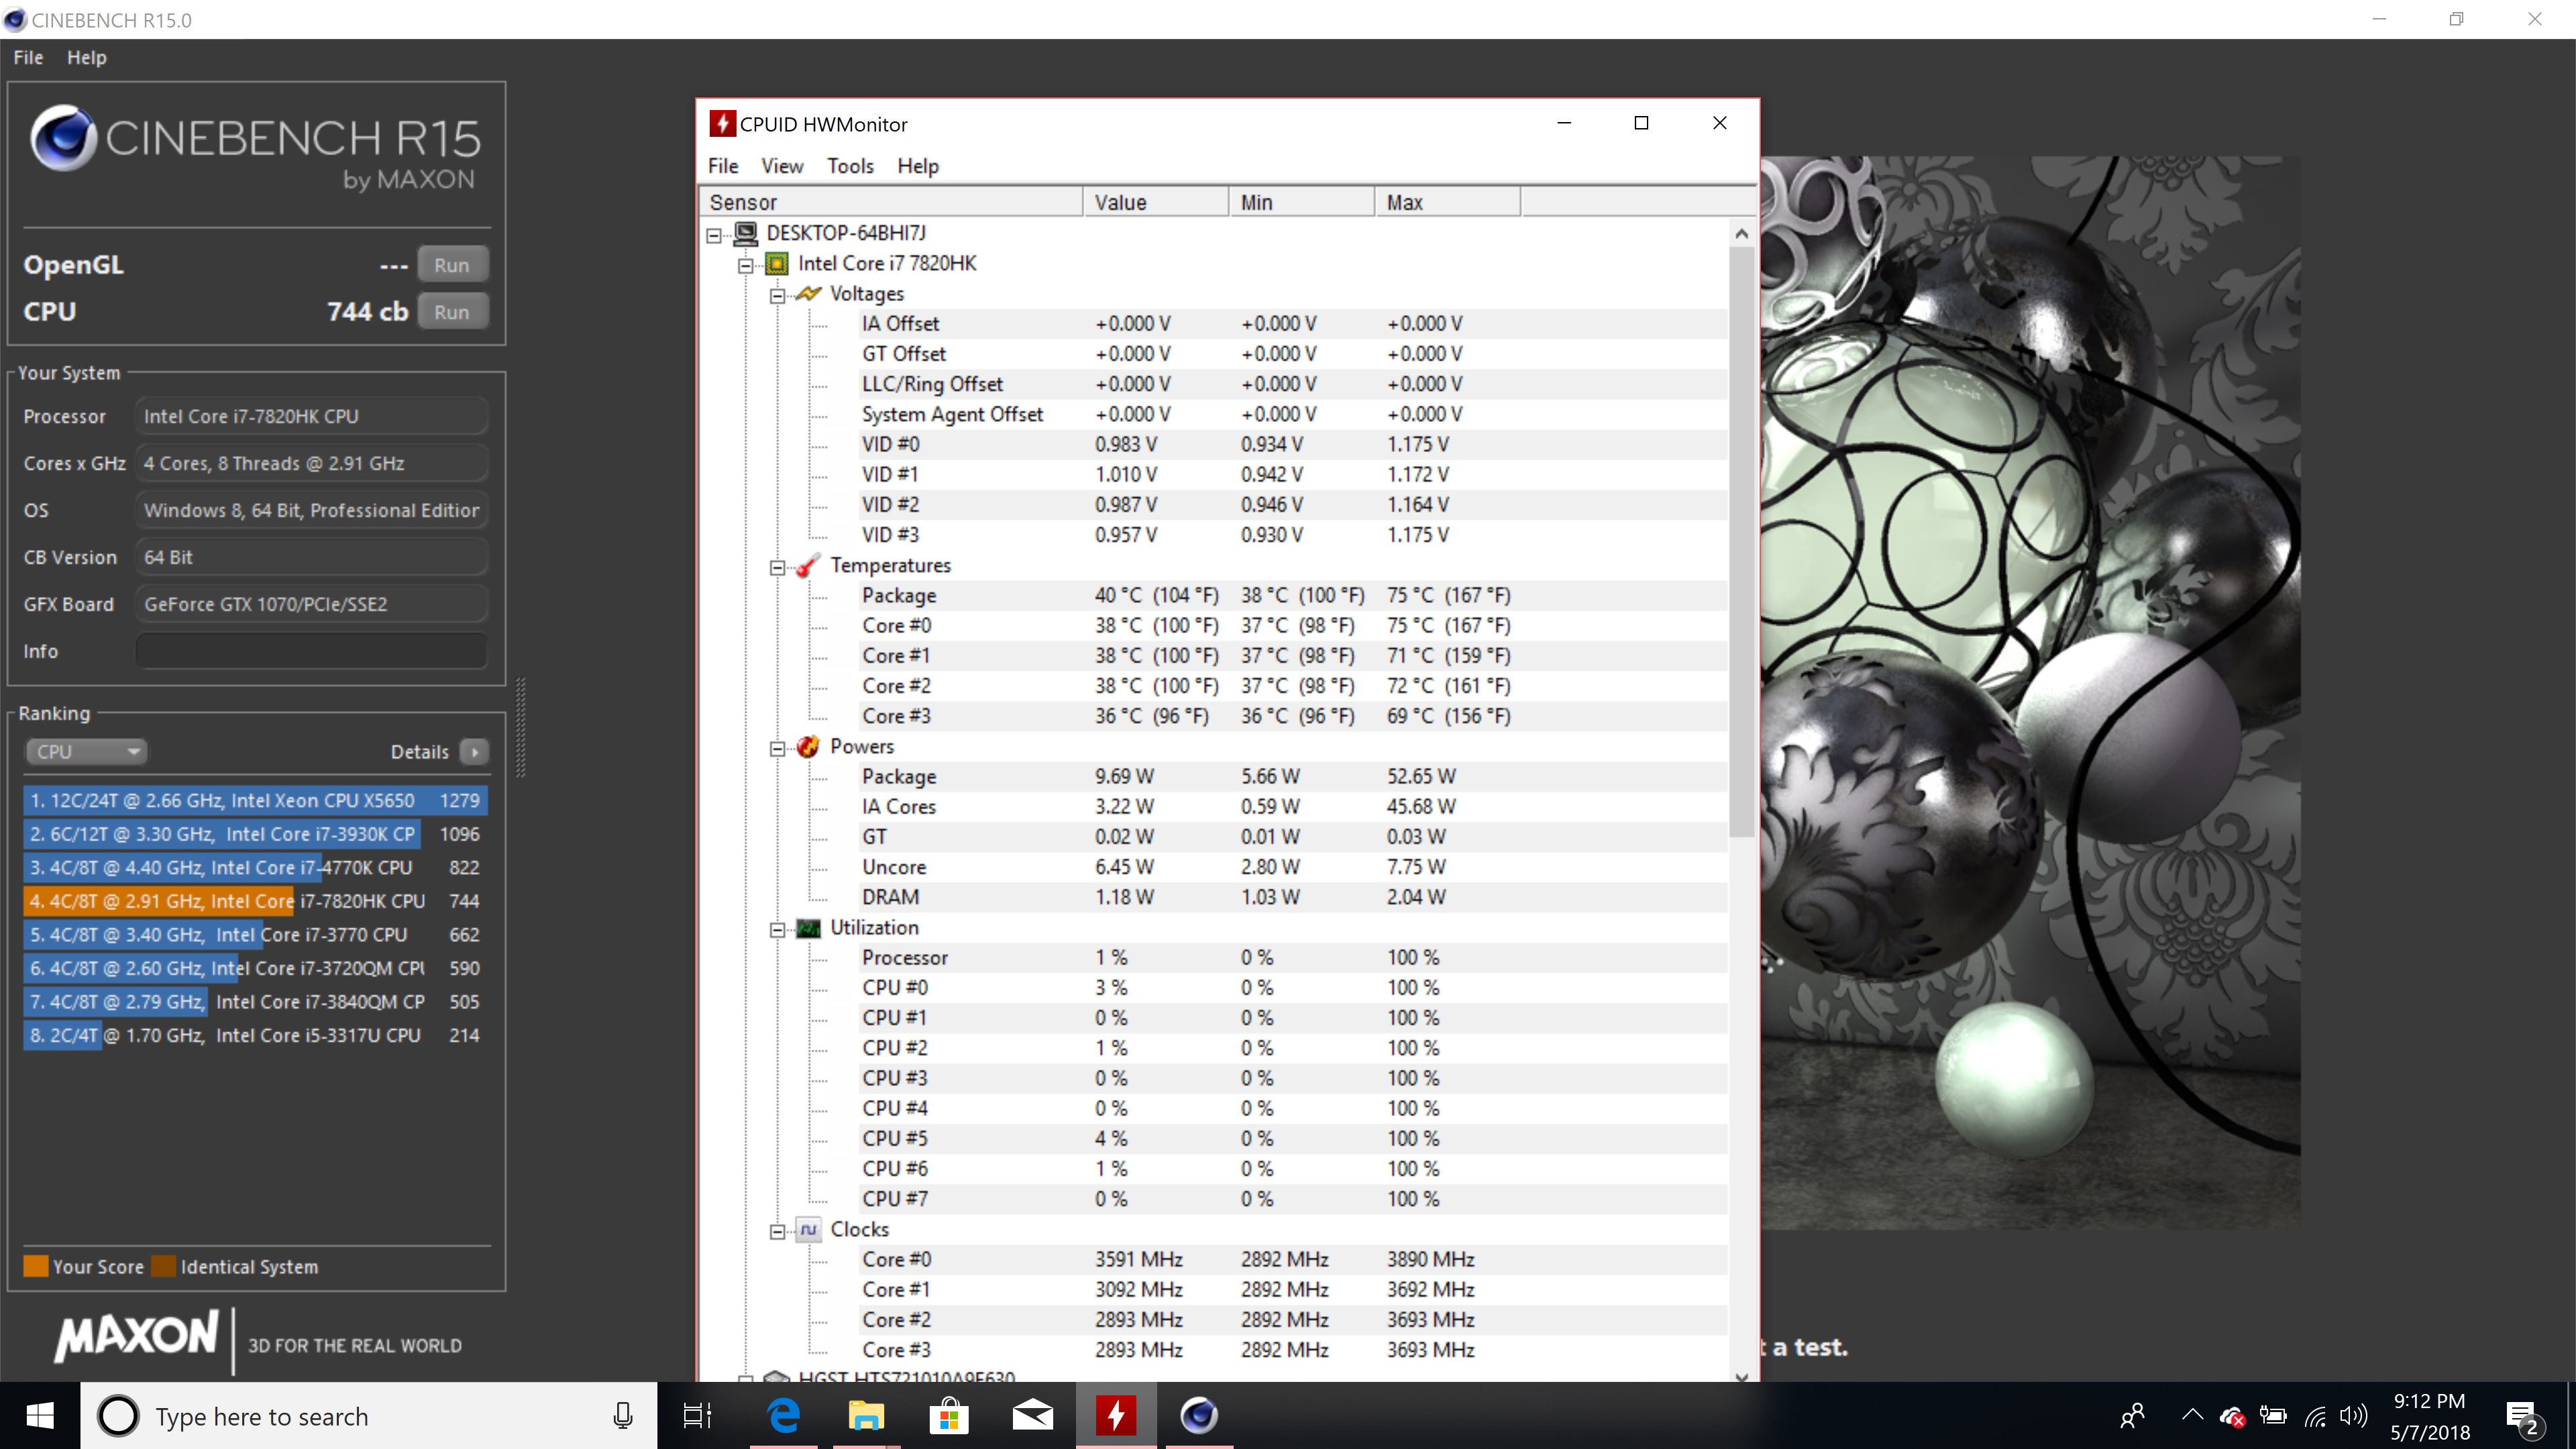Run the CPU benchmark
2576x1449 pixels.
click(x=452, y=312)
